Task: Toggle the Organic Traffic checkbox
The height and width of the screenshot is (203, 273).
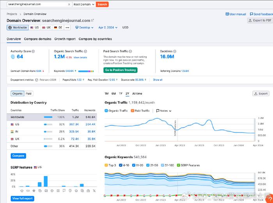Action: pyautogui.click(x=106, y=110)
